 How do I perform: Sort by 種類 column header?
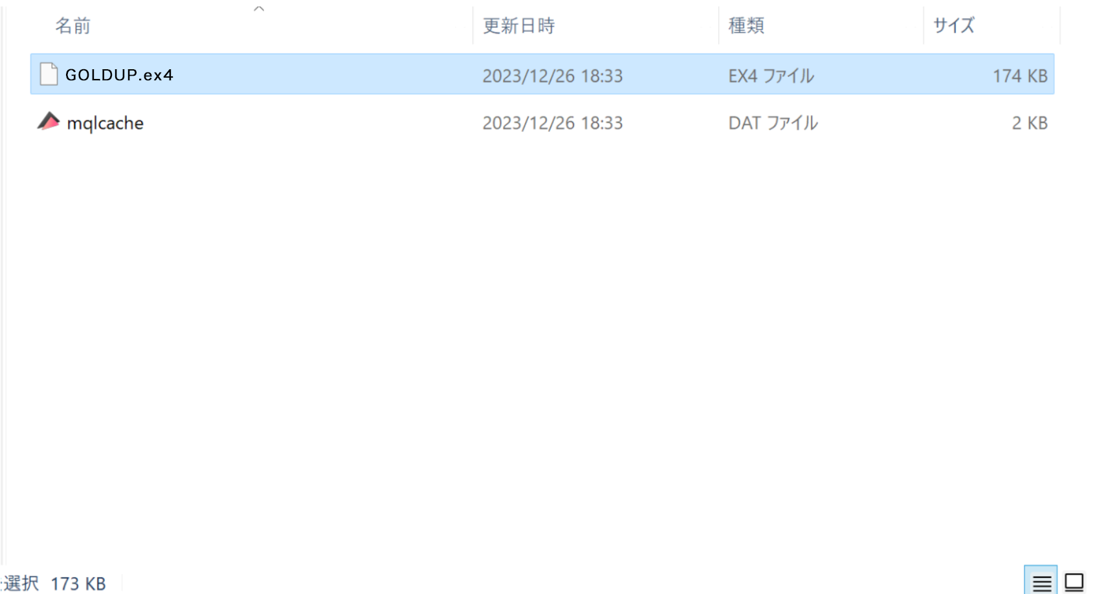click(746, 26)
